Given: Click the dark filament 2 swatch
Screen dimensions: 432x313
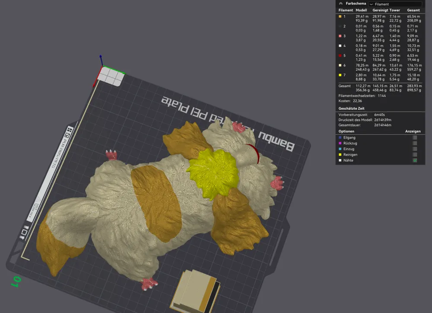Looking at the screenshot, I should click(x=340, y=26).
